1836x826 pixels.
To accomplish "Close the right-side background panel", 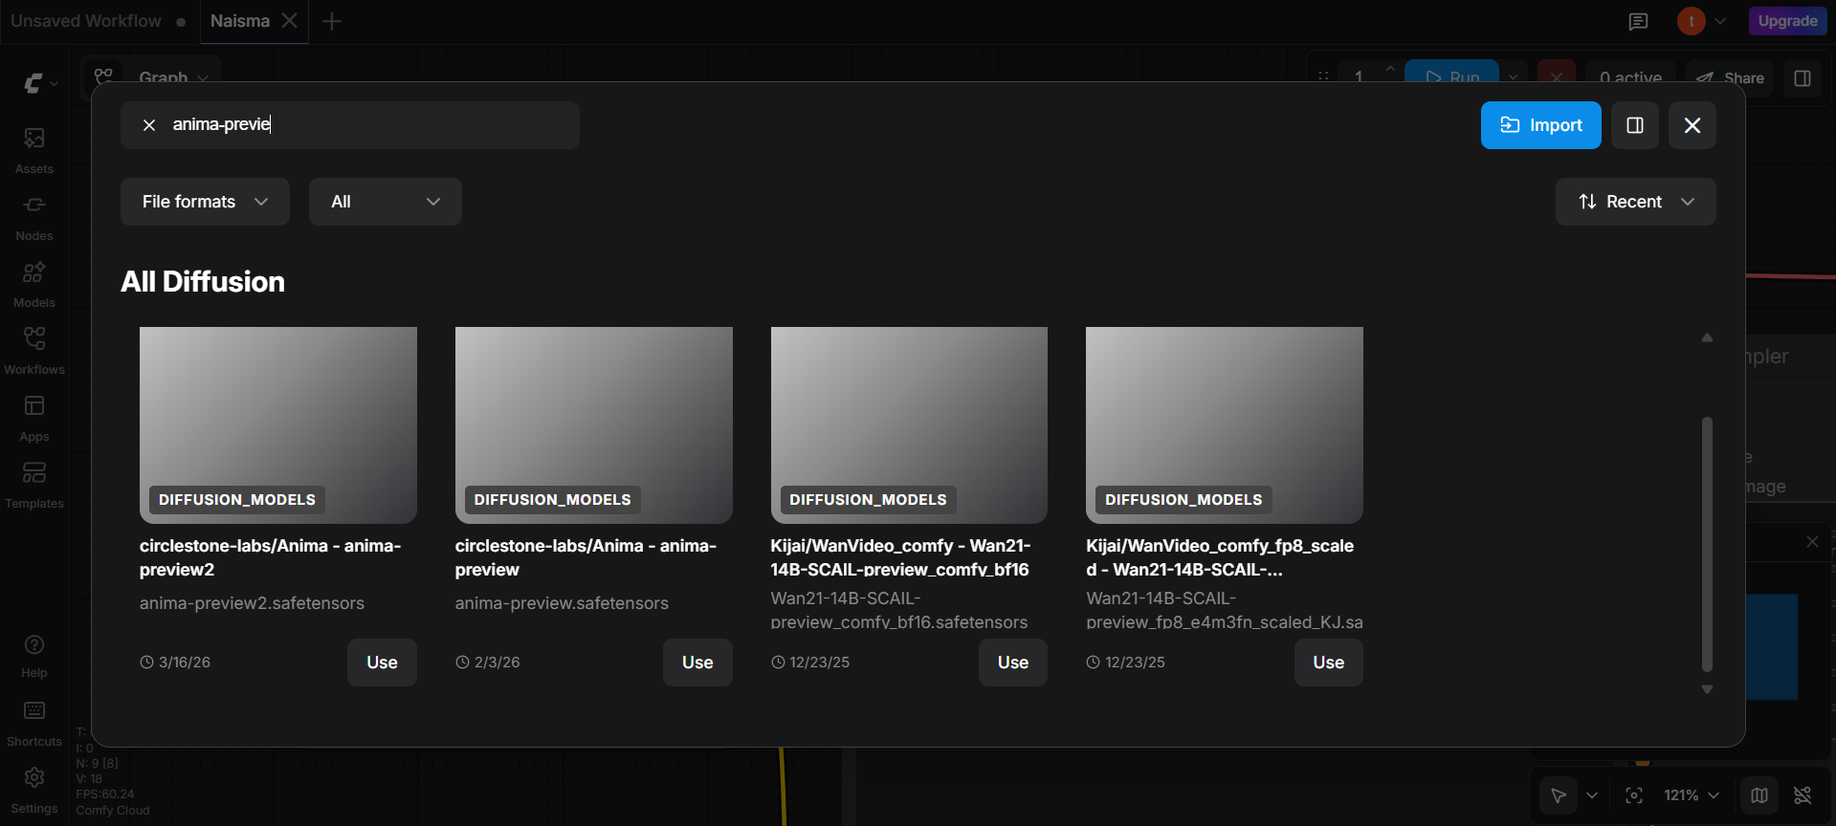I will [x=1812, y=541].
